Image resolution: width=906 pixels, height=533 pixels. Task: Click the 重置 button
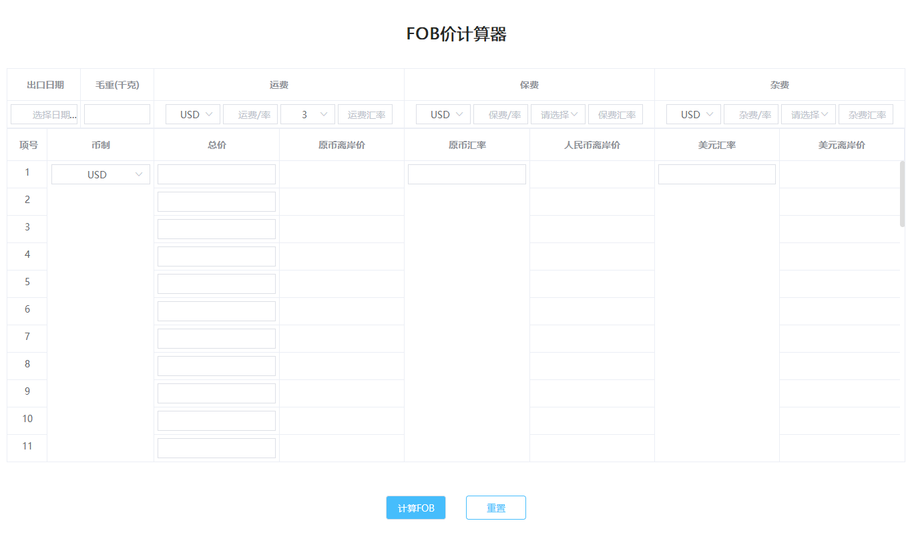(x=496, y=508)
